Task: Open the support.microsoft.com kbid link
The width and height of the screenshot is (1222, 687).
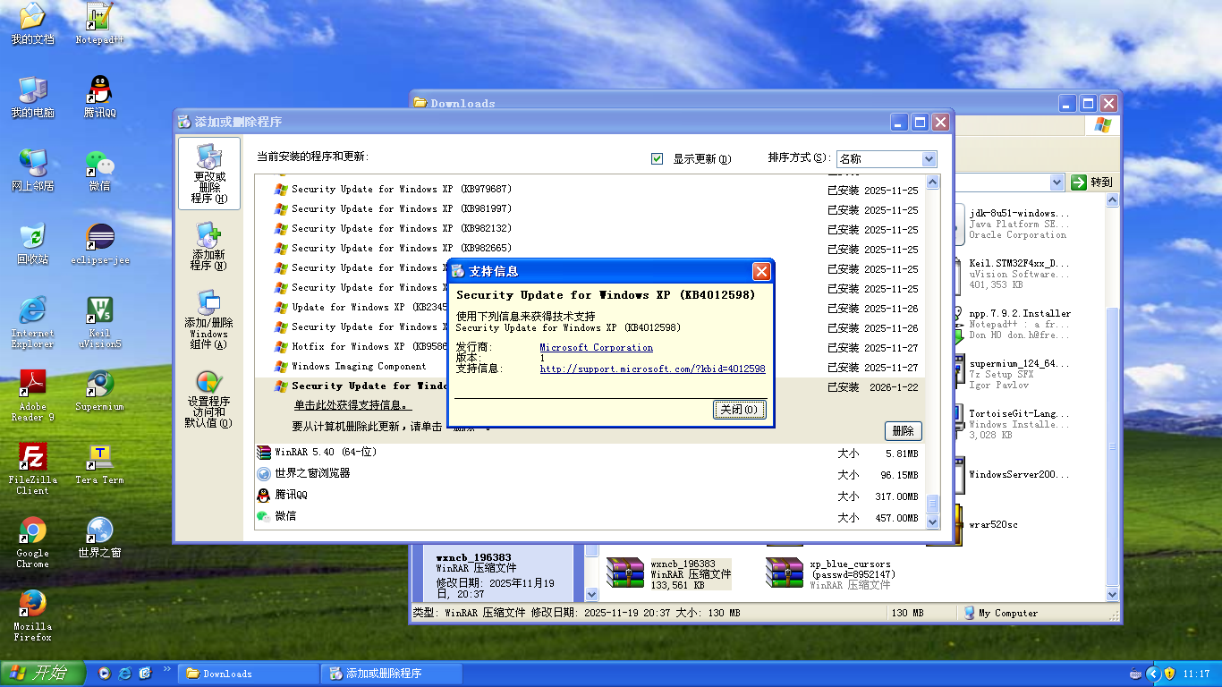Action: (652, 369)
